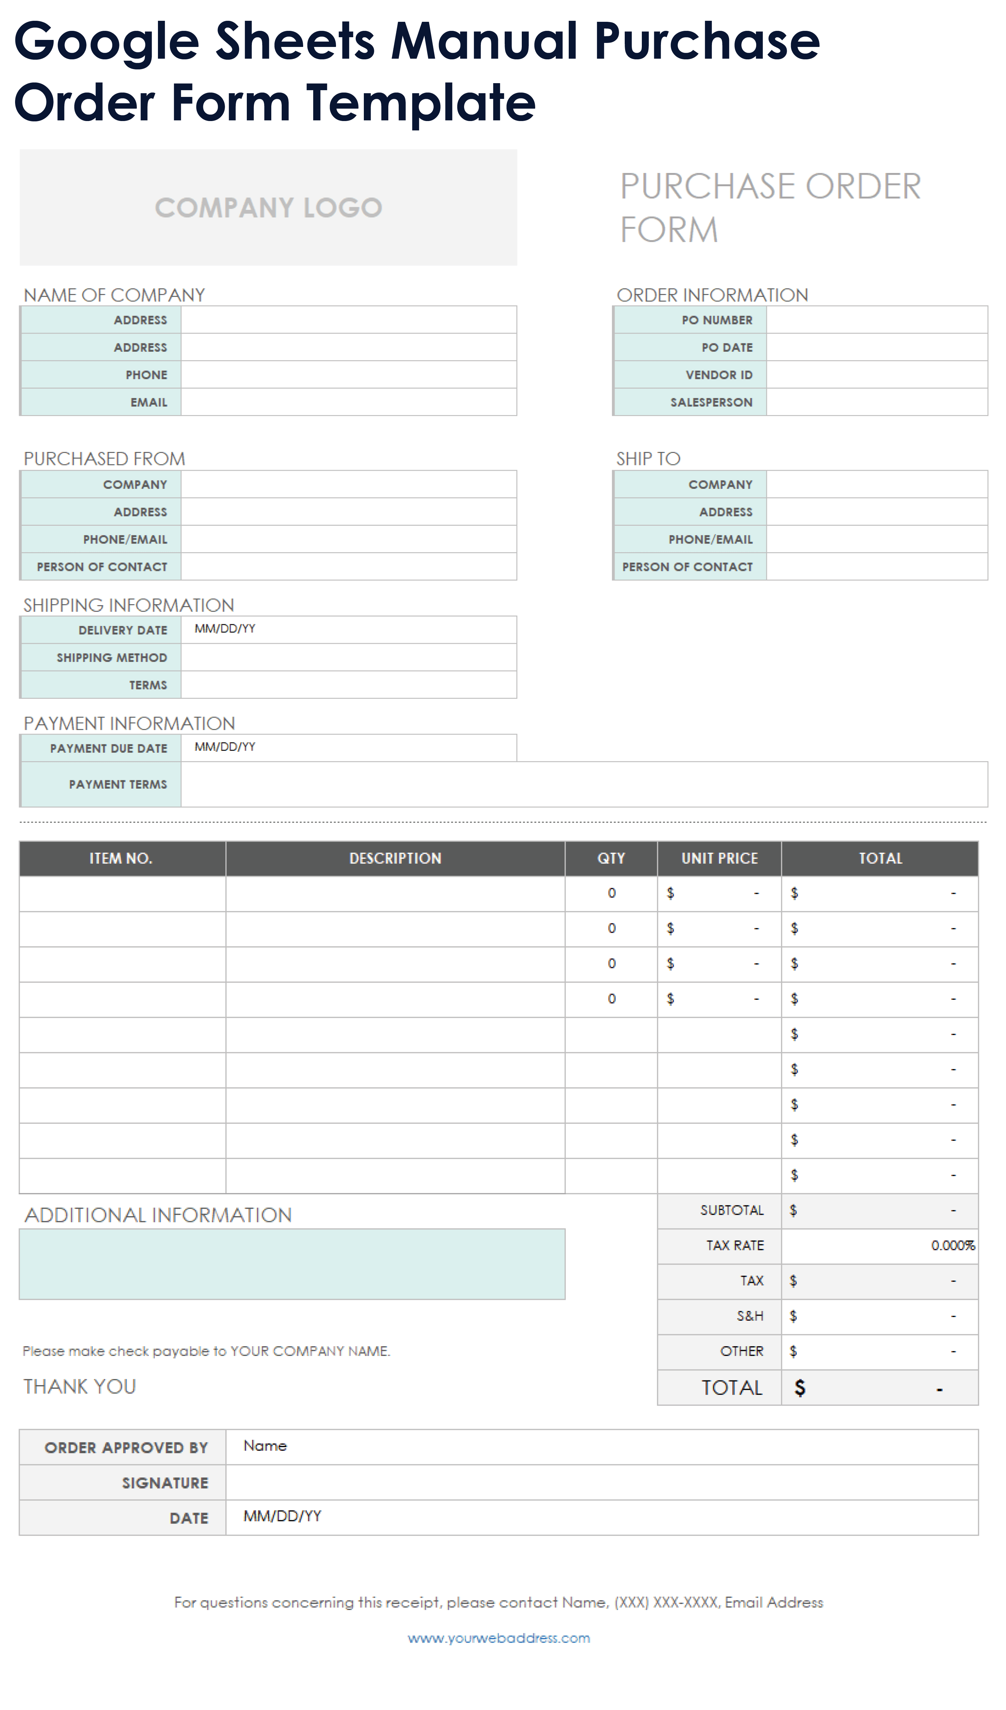Select the DELIVERY DATE MM/DD/YY cell
Image resolution: width=1006 pixels, height=1710 pixels.
[x=349, y=630]
